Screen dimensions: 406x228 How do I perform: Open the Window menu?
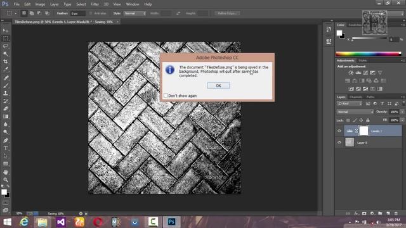pyautogui.click(x=133, y=4)
